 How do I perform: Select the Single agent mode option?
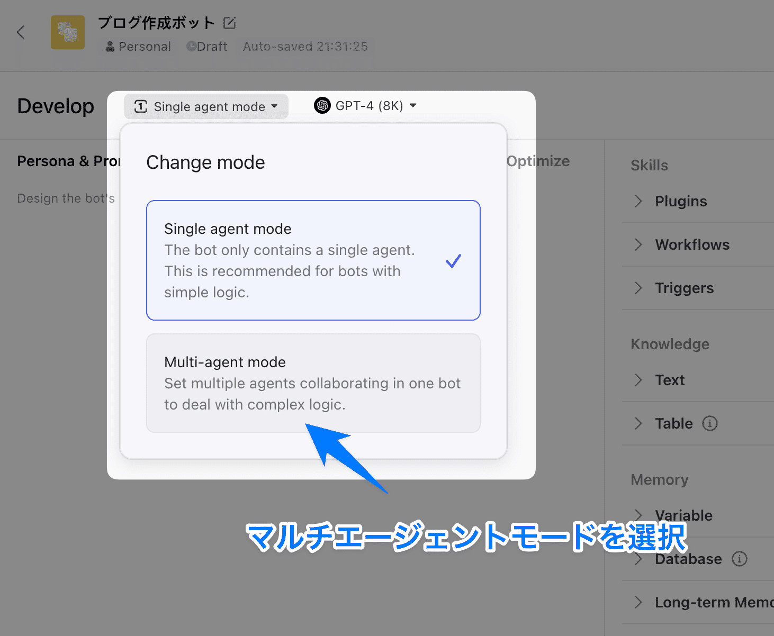(313, 260)
